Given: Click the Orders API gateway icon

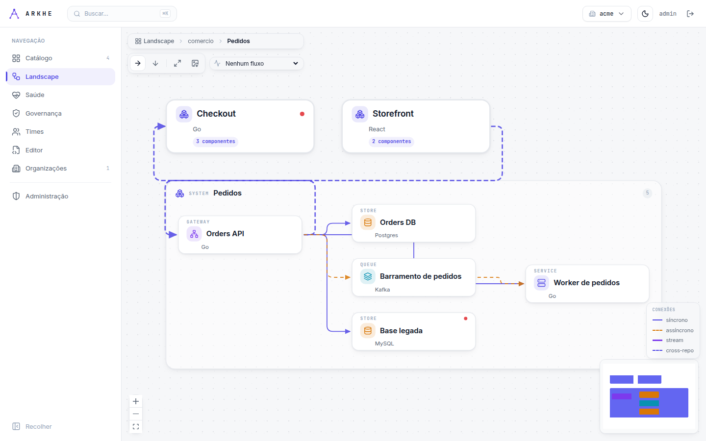Looking at the screenshot, I should 194,234.
